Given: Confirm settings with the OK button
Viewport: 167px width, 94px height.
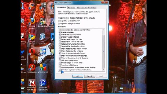Looking at the screenshot, I should coord(78,76).
